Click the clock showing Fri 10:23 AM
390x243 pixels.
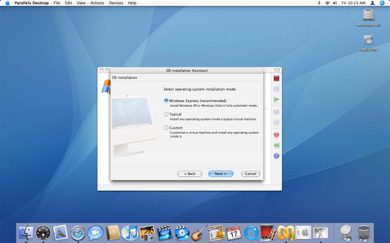point(353,3)
